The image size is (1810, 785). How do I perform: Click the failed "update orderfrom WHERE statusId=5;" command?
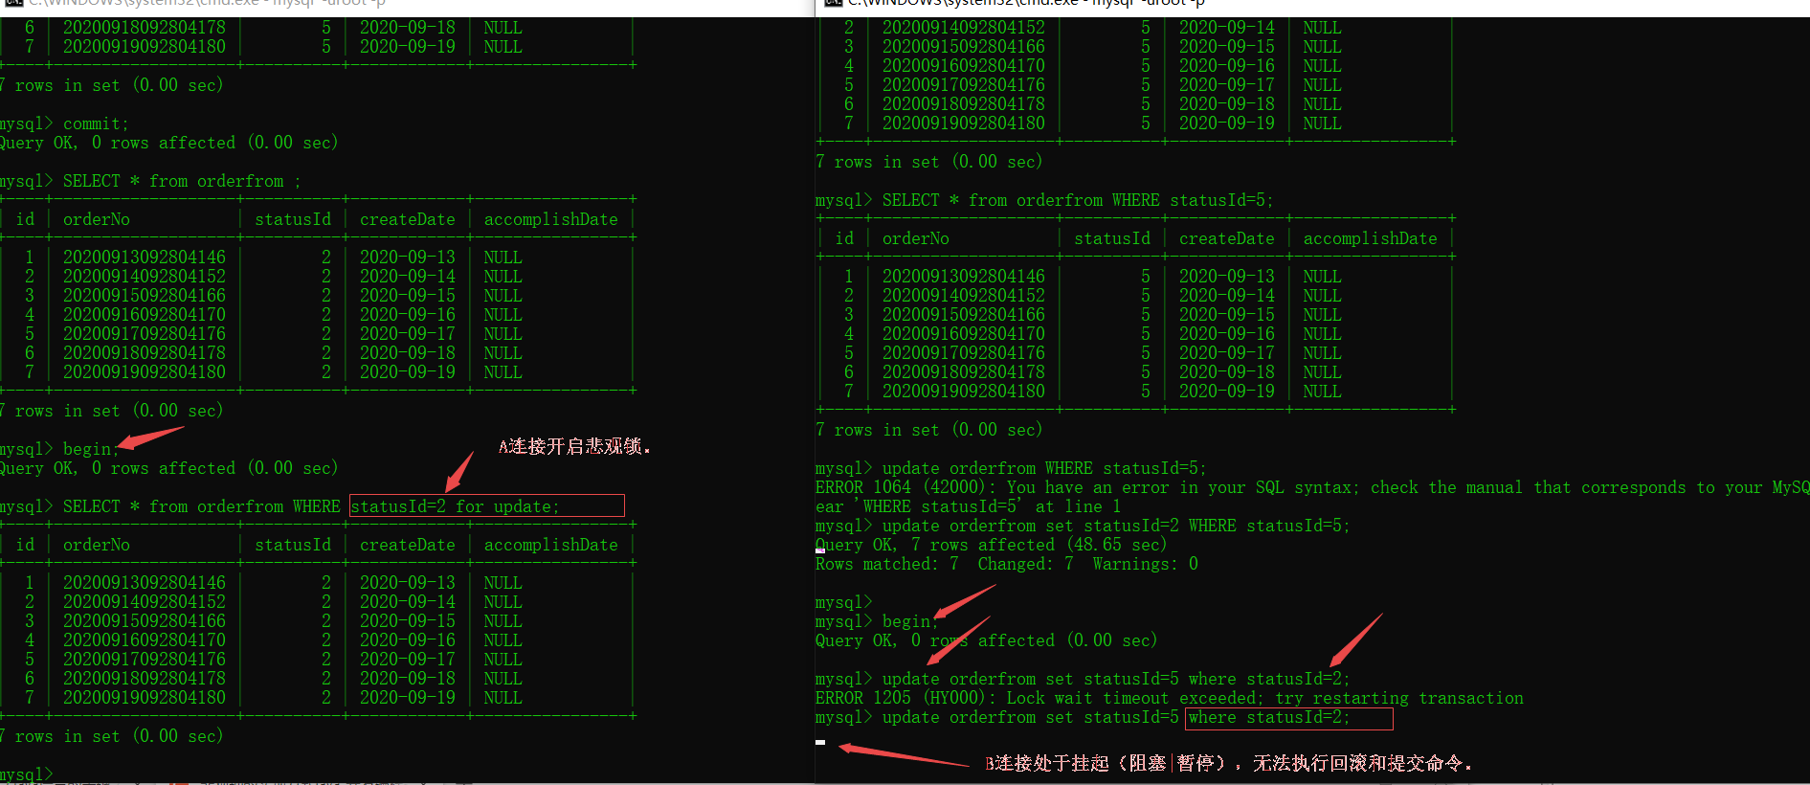pyautogui.click(x=1044, y=468)
